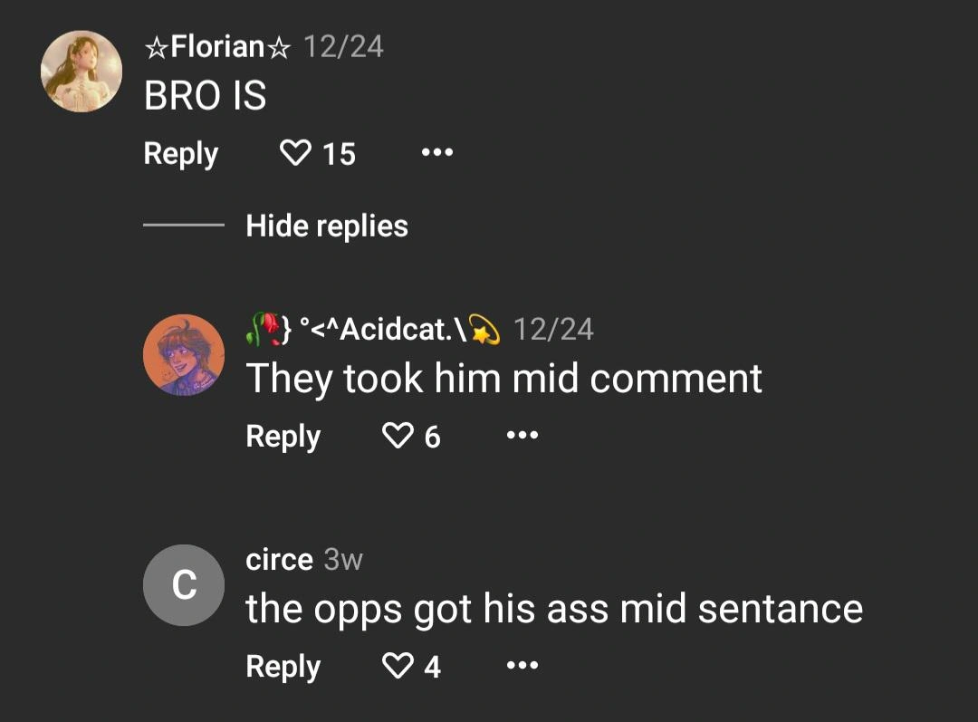Viewport: 978px width, 722px height.
Task: Like Acidcat's "They took him mid comment" reply
Action: tap(398, 437)
